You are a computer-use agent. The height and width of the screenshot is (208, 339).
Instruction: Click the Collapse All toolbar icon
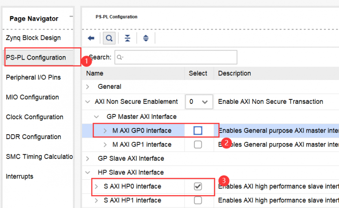[128, 38]
